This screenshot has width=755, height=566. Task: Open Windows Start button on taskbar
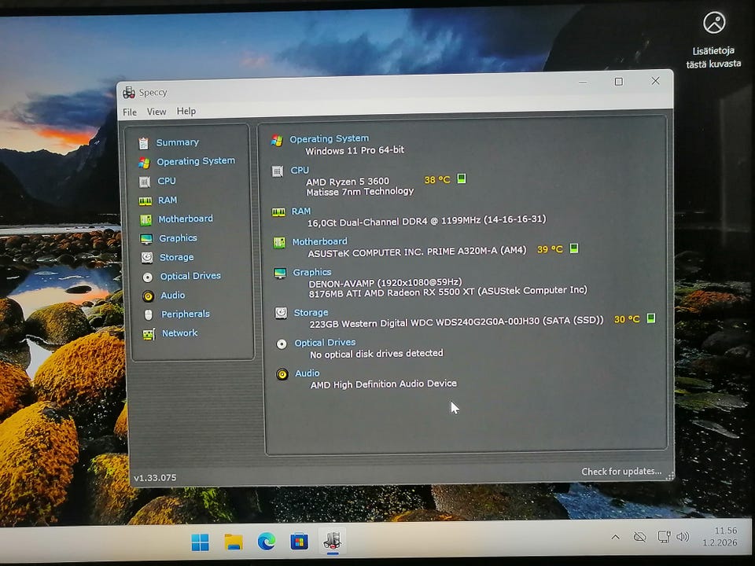201,542
